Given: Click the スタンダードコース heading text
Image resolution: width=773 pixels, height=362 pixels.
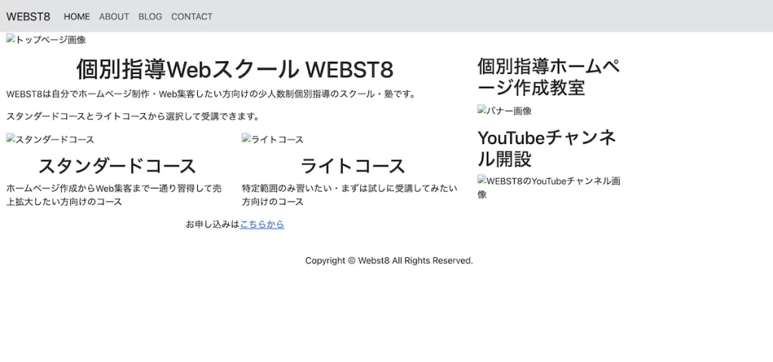Looking at the screenshot, I should [x=117, y=166].
